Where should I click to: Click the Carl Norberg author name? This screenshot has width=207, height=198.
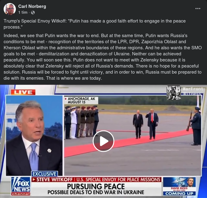coord(32,6)
